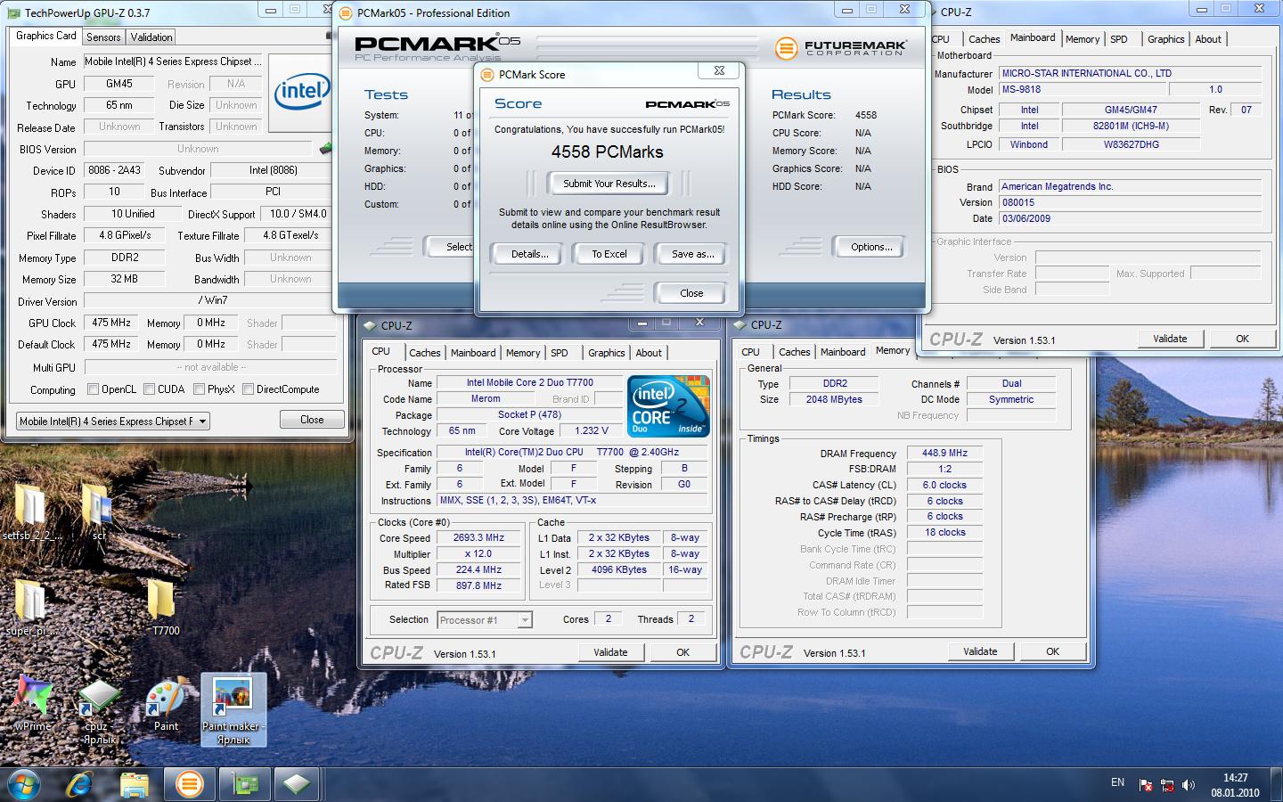Click the Device ID field 8086 - 2A43
The width and height of the screenshot is (1283, 802).
coord(115,170)
